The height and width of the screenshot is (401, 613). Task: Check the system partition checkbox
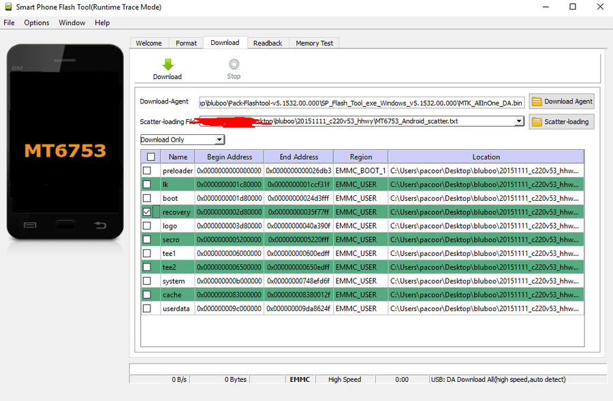pyautogui.click(x=147, y=281)
